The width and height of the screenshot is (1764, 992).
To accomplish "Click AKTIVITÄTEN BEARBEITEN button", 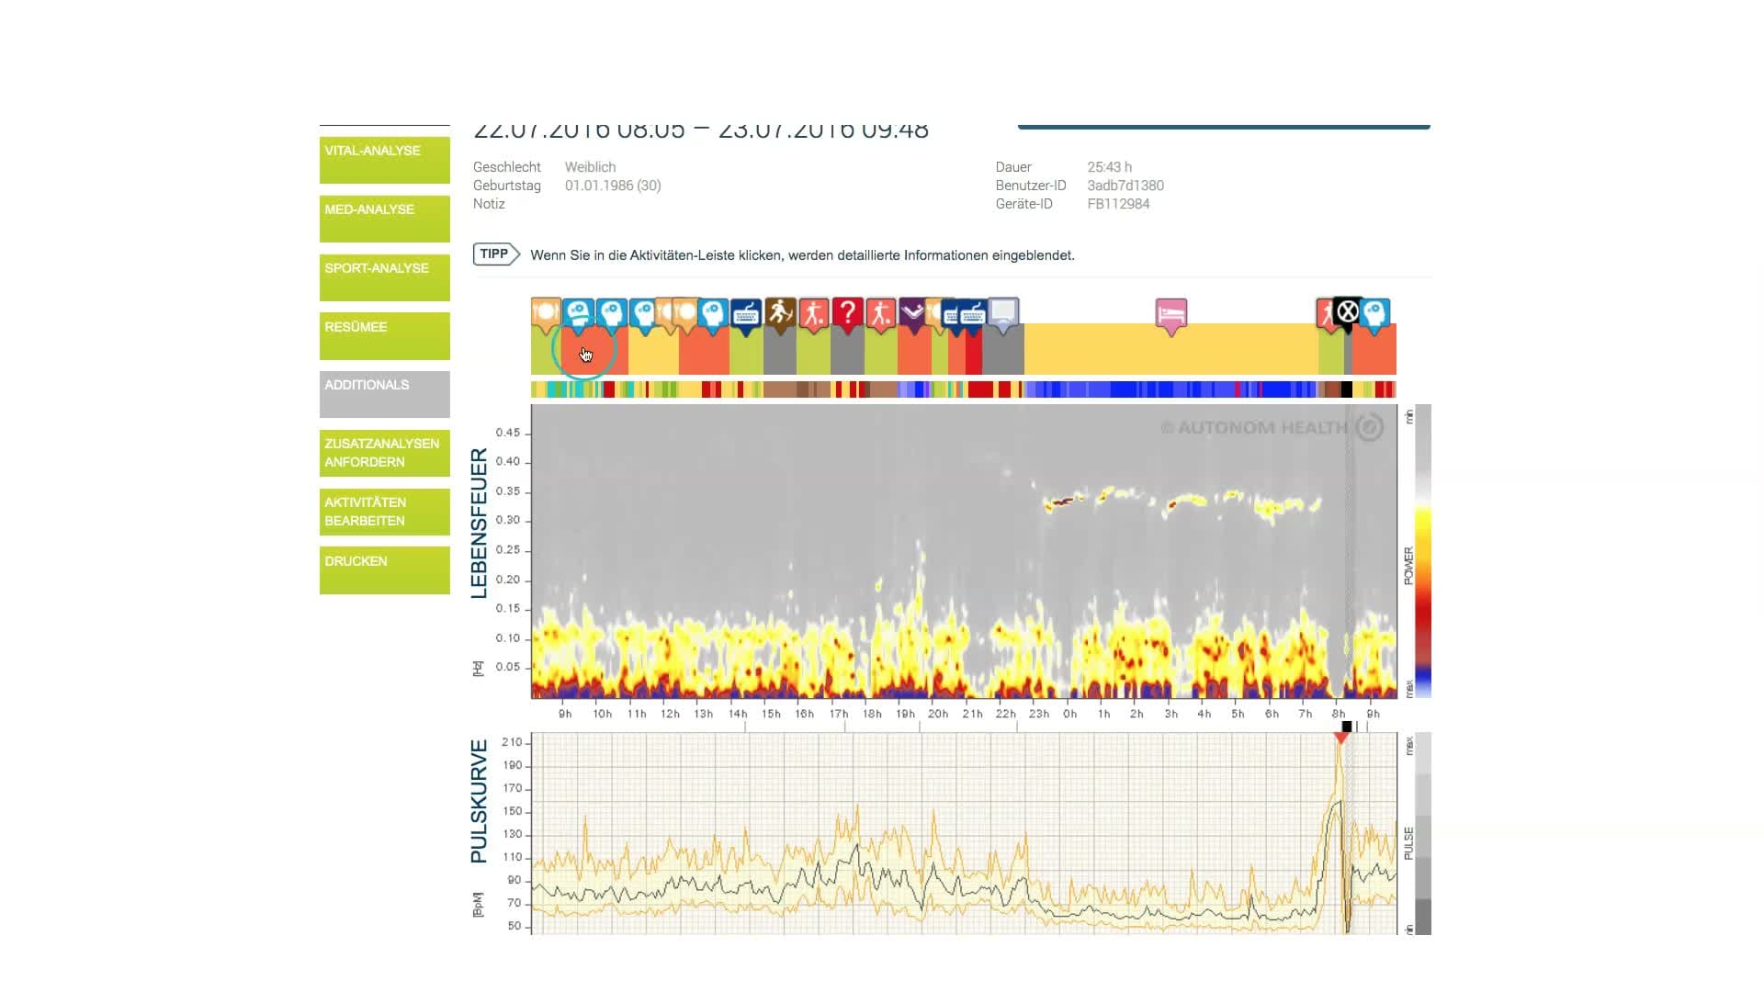I will point(384,512).
